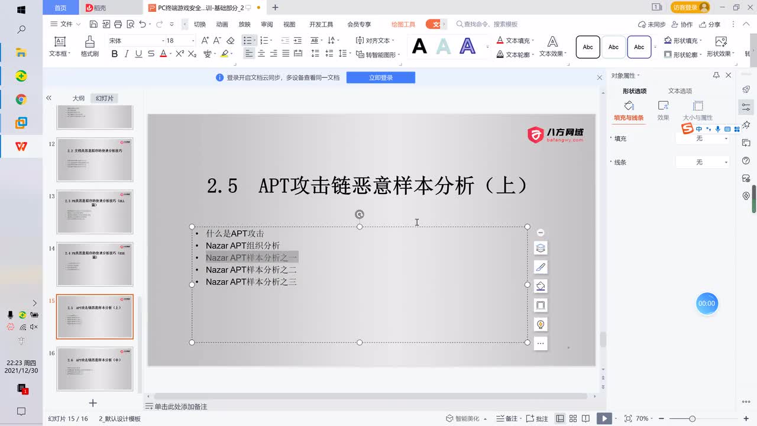Undo the last action
This screenshot has height=426, width=757.
click(143, 24)
